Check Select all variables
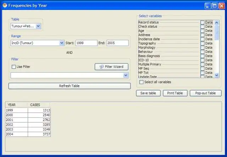227x157 pixels. coord(141,82)
